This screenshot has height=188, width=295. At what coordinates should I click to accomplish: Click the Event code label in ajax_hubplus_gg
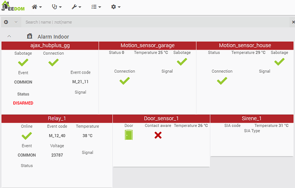[x=80, y=72]
